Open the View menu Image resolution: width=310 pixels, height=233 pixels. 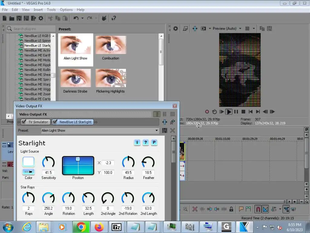26,10
